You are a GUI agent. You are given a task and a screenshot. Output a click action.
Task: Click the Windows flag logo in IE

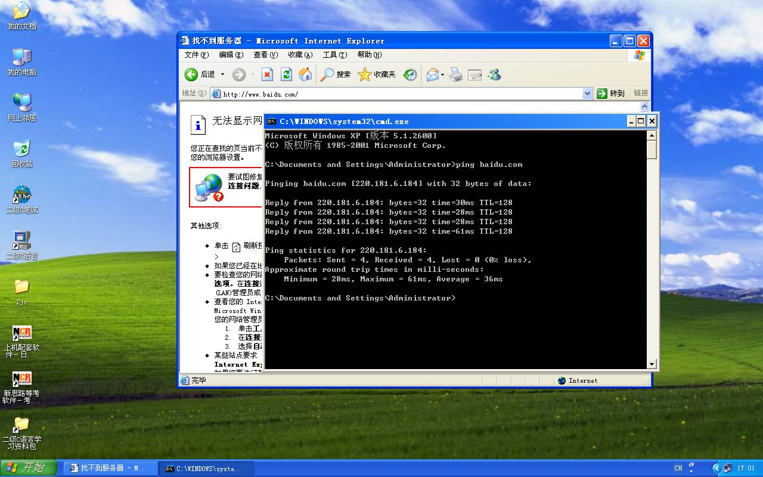coord(639,55)
